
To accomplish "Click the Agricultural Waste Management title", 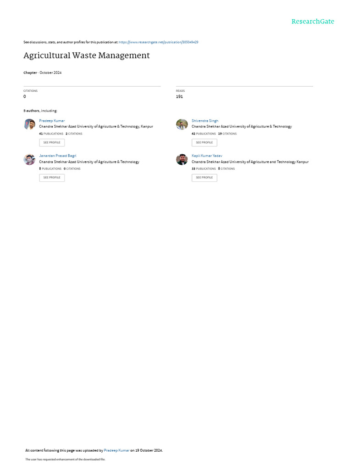I will (x=87, y=56).
